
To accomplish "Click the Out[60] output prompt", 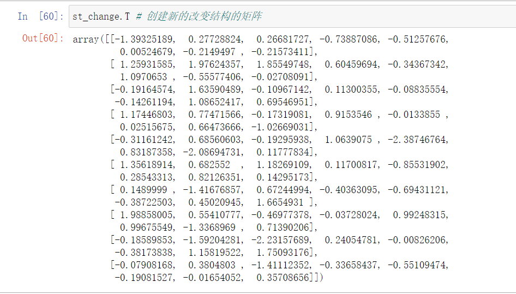I will pos(43,38).
